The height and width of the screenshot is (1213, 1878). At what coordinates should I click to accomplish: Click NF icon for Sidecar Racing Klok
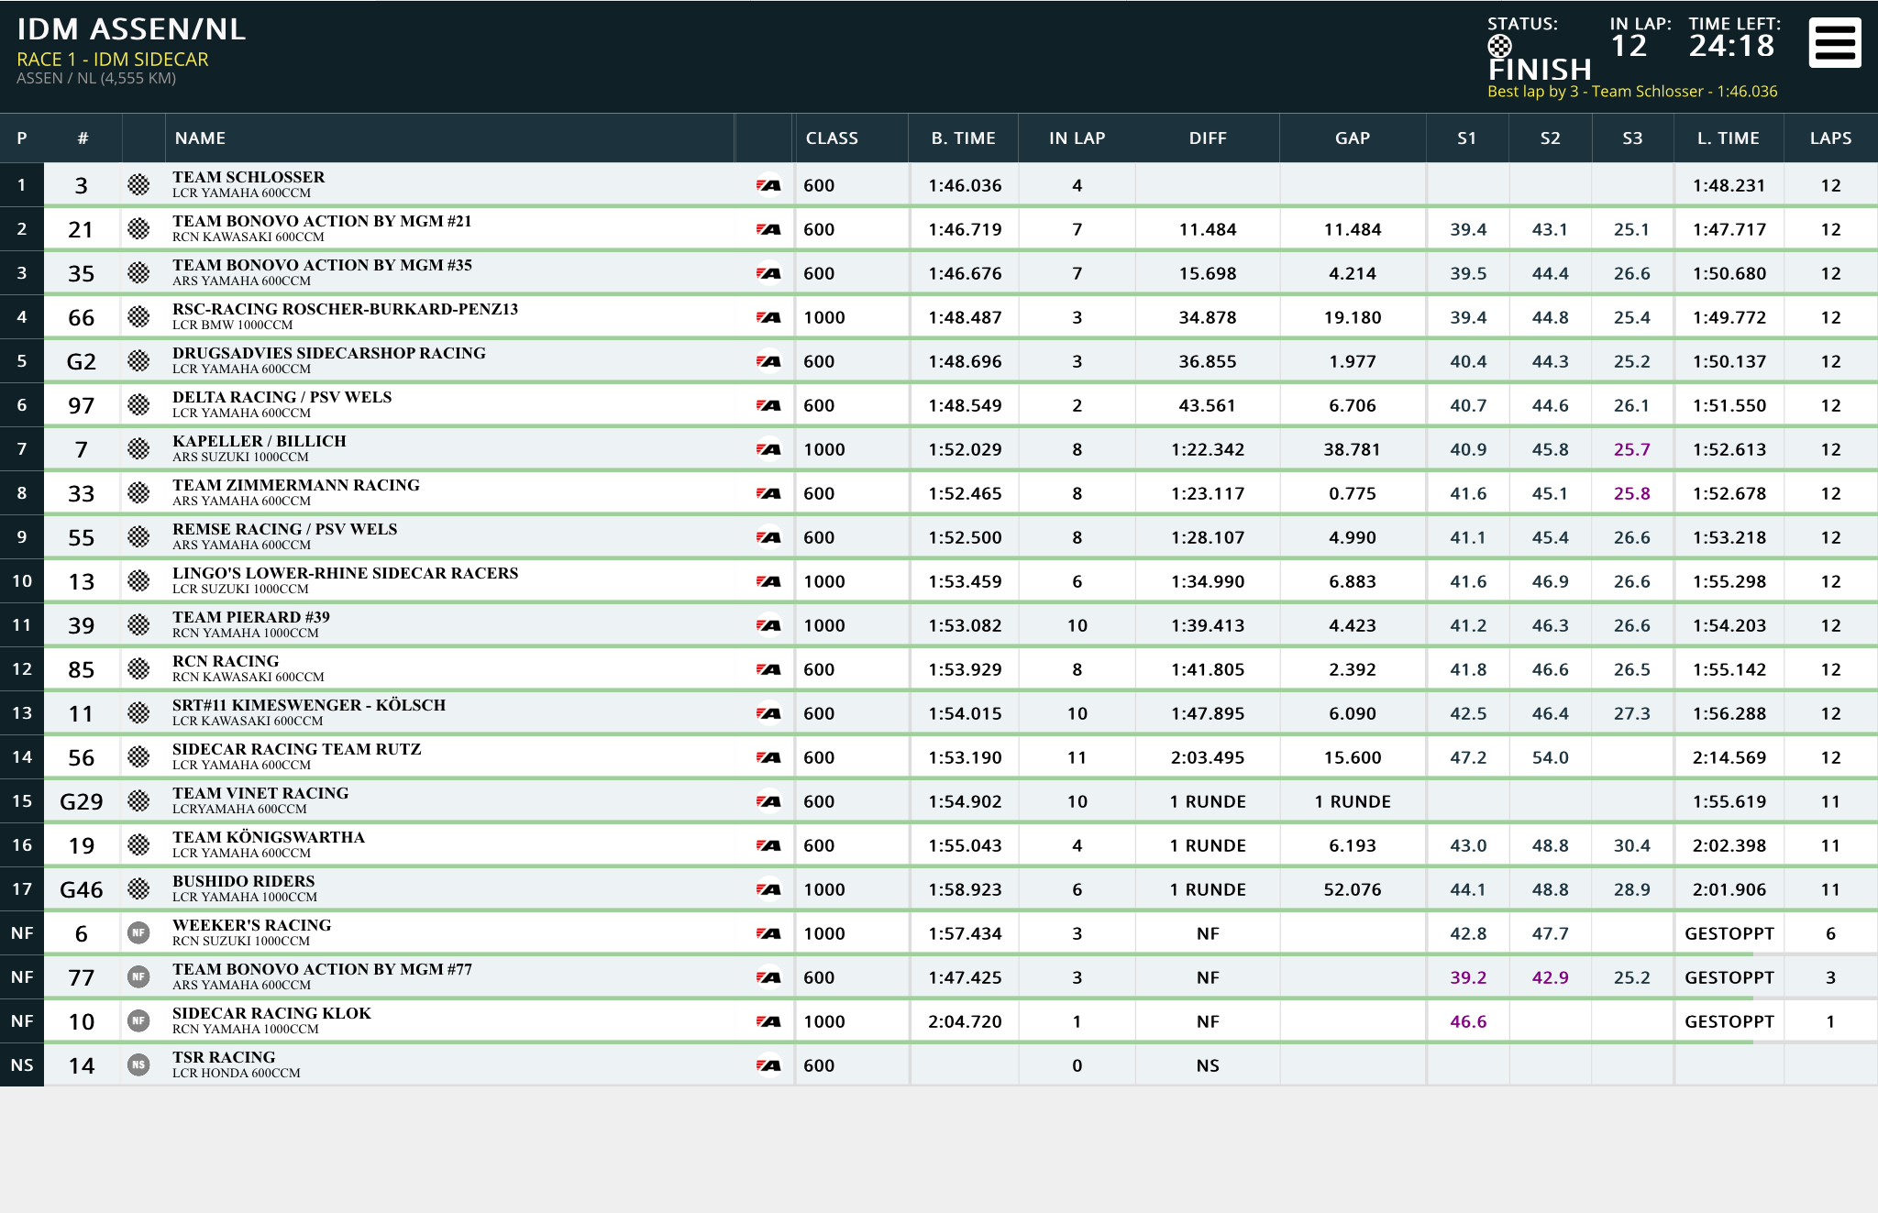pos(138,1021)
